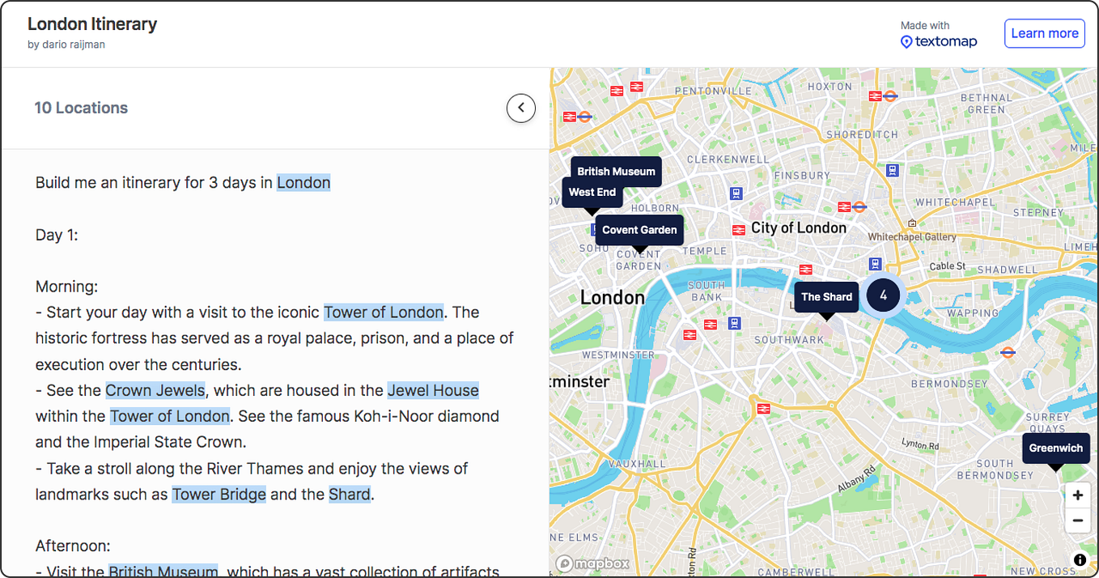Select The Shard marker on the map

(x=826, y=296)
